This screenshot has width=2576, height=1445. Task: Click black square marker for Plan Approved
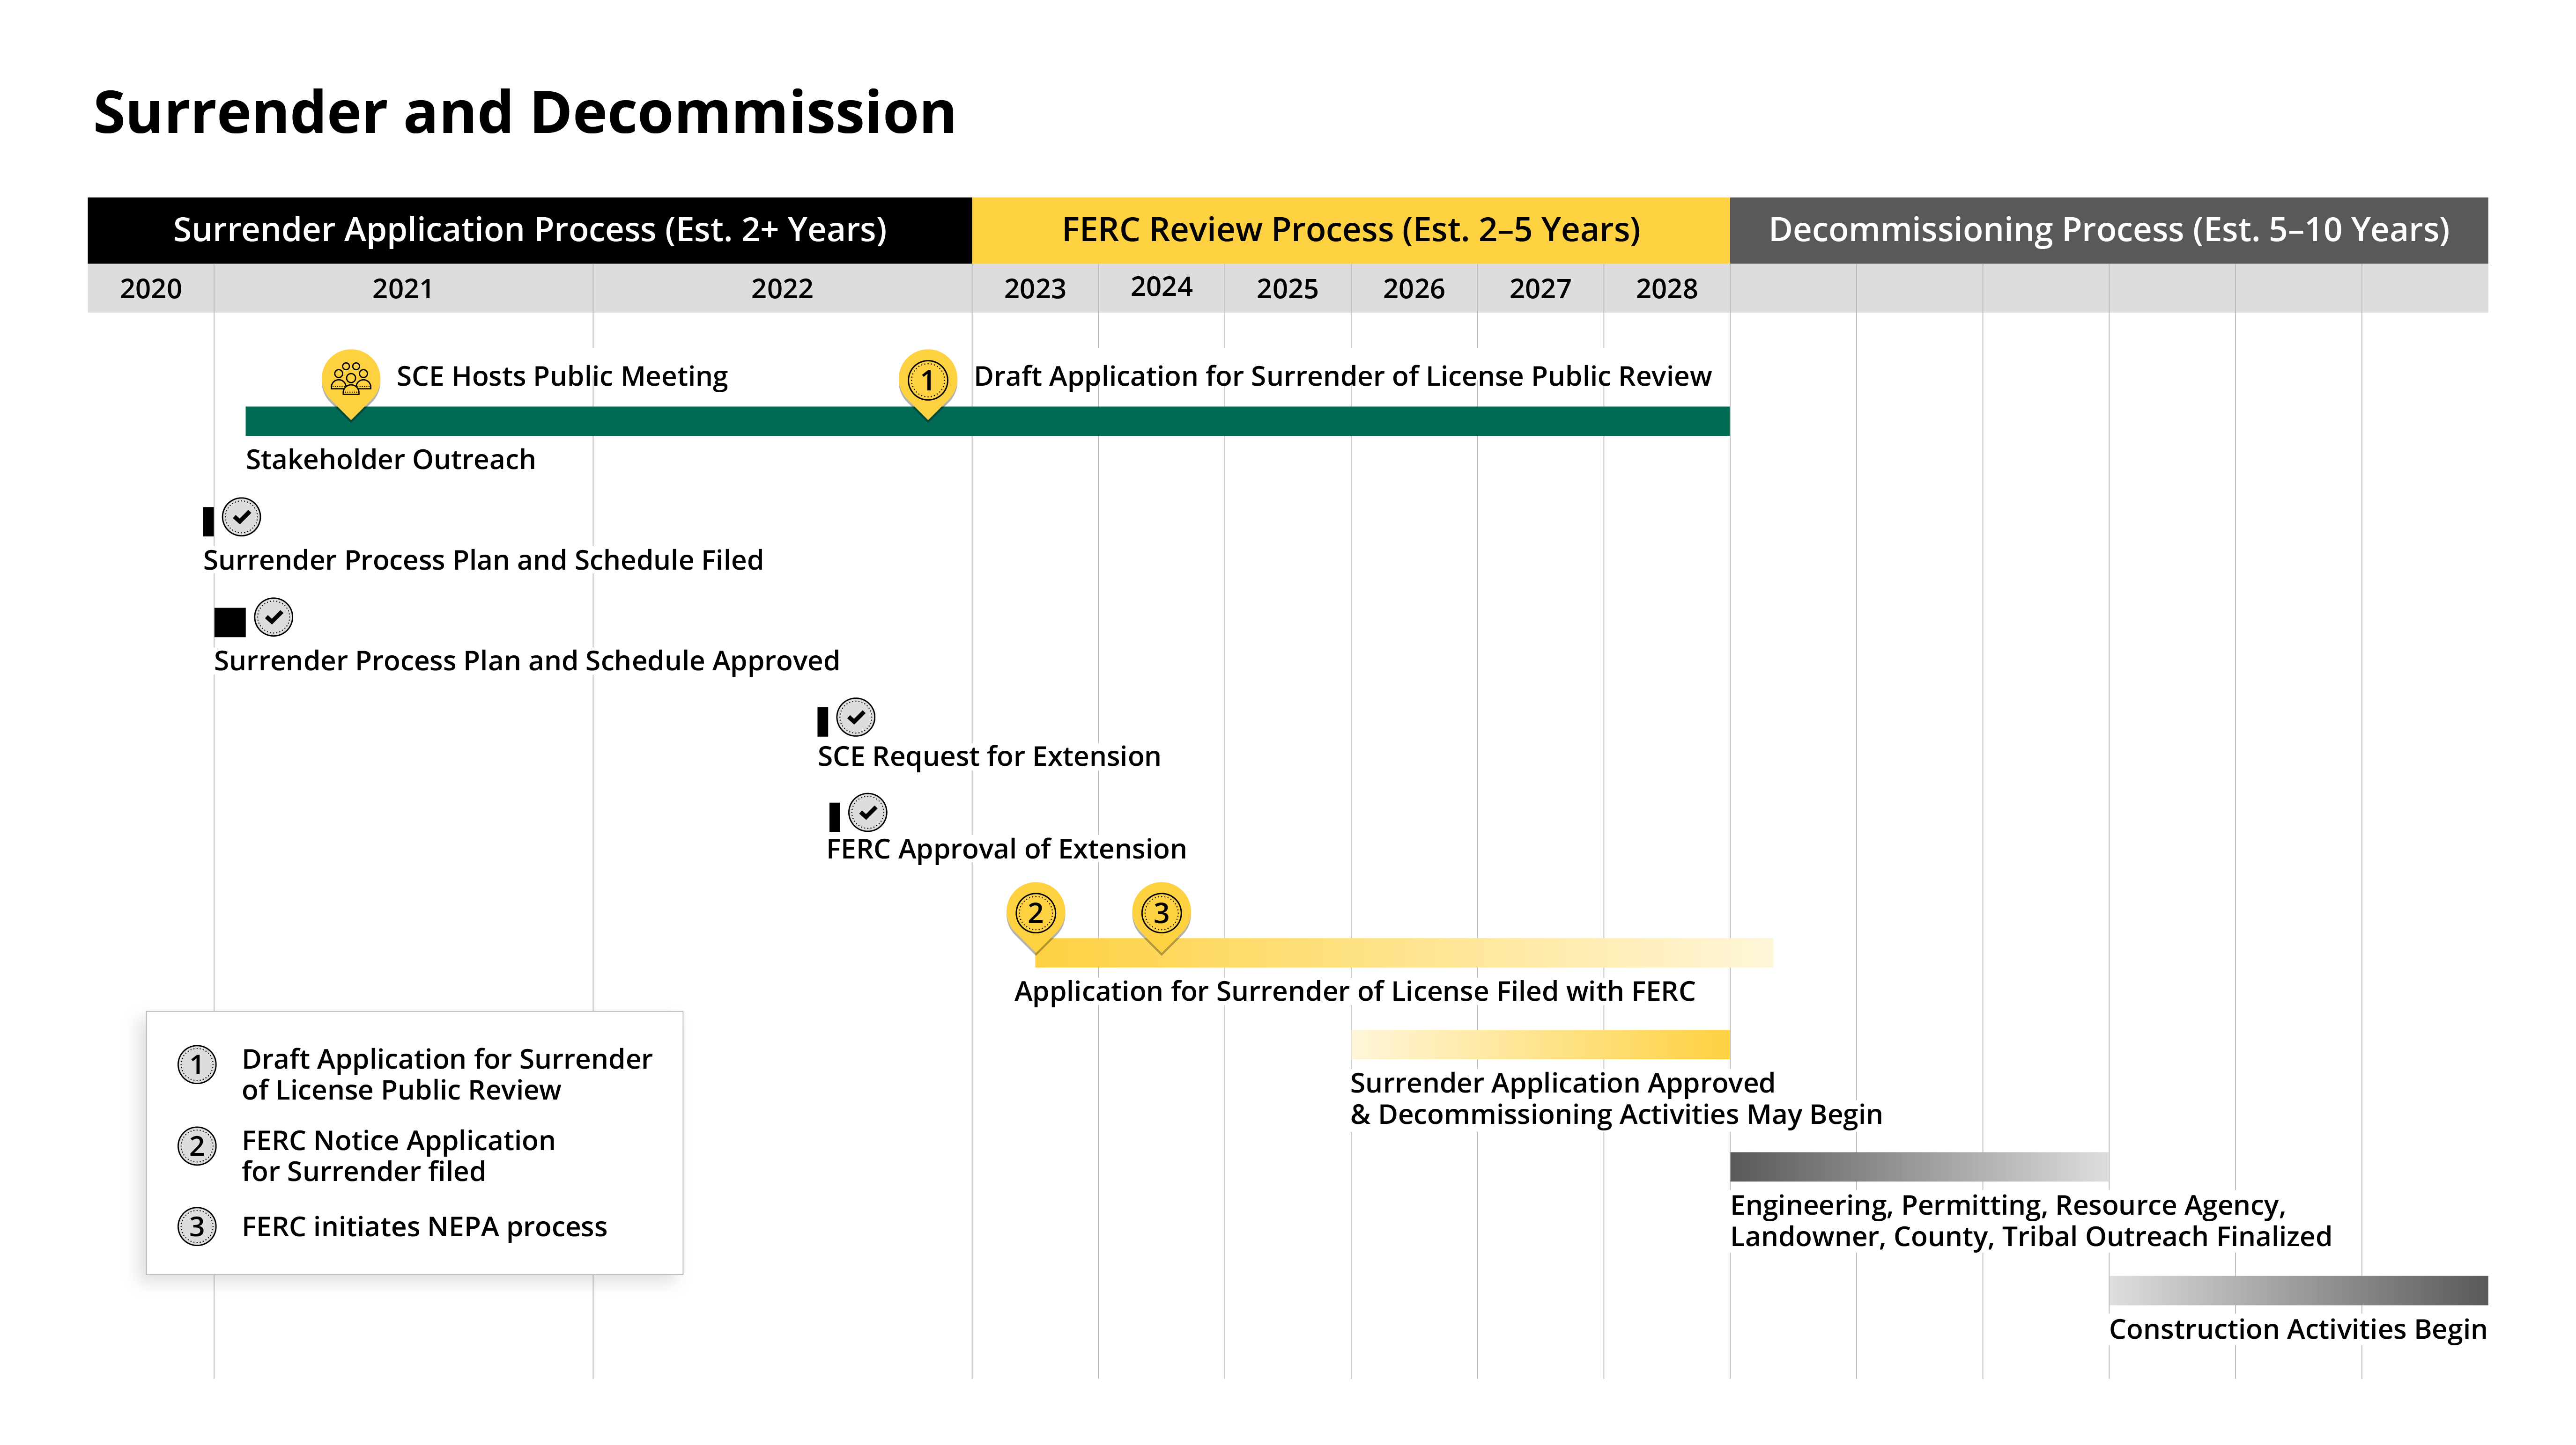(x=230, y=622)
